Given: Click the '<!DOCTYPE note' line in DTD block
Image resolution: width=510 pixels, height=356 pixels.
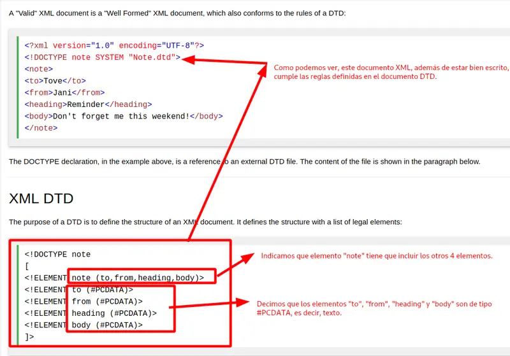Looking at the screenshot, I should (x=57, y=254).
